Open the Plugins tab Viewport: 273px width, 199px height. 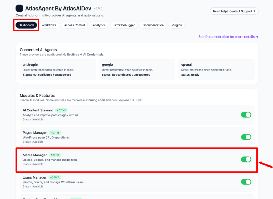(x=177, y=25)
